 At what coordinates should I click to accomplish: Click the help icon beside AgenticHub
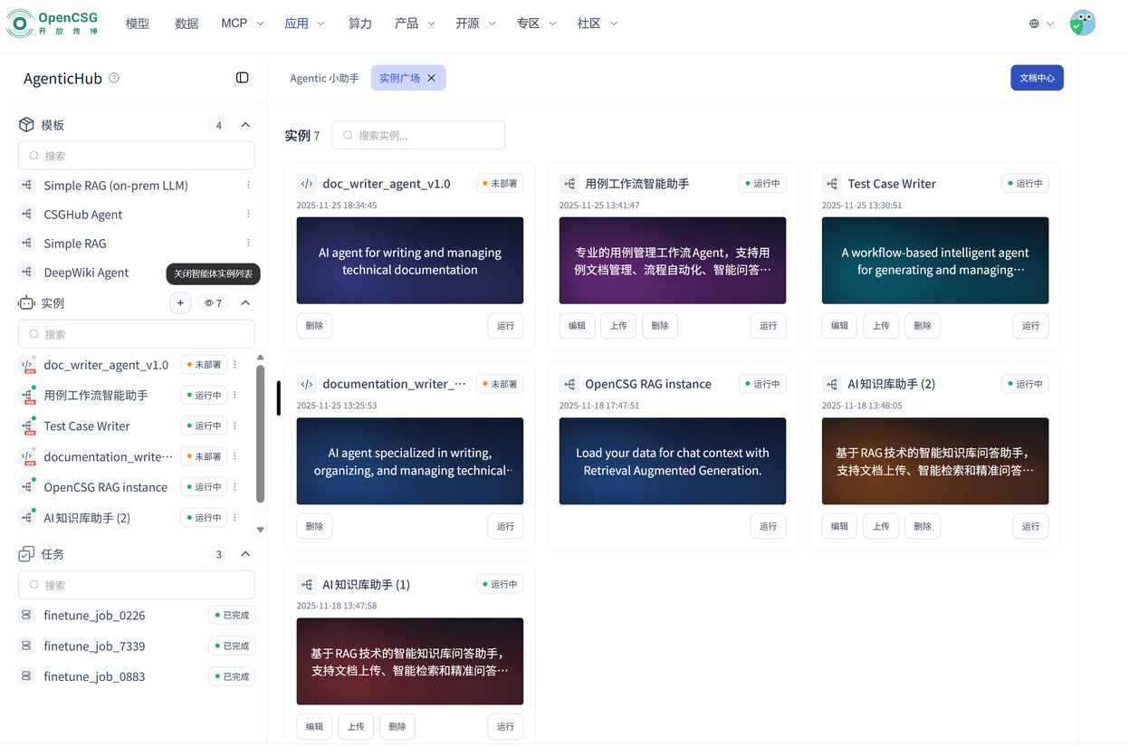pyautogui.click(x=114, y=78)
